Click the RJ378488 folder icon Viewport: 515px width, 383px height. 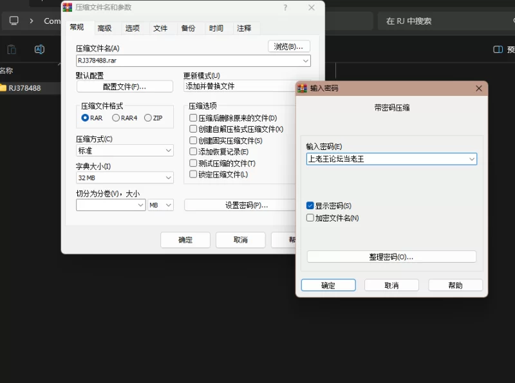pyautogui.click(x=3, y=88)
